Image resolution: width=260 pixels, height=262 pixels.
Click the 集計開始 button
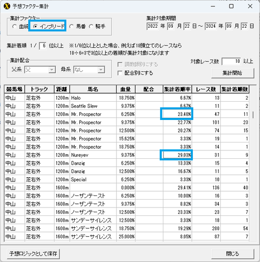click(233, 73)
